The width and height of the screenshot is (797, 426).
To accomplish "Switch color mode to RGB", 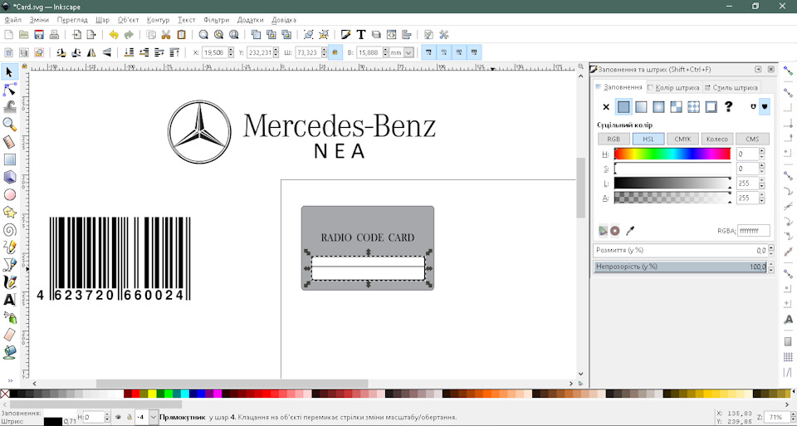I will tap(614, 139).
